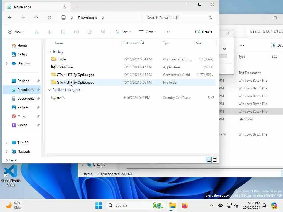
Task: Show hidden system tray icons
Action: coord(212,205)
